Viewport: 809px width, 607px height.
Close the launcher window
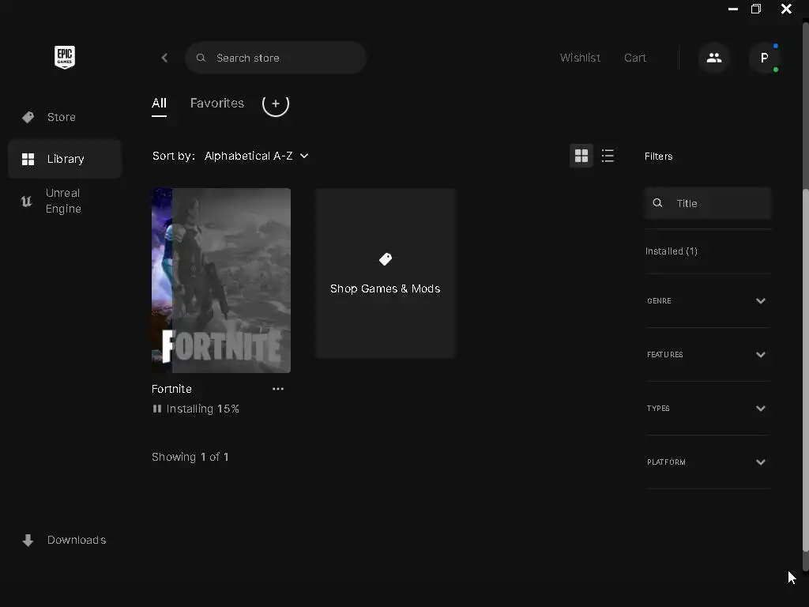pyautogui.click(x=786, y=9)
